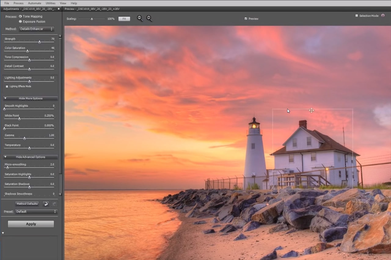Click the zoom out magnifier icon
The image size is (391, 260).
tap(140, 18)
